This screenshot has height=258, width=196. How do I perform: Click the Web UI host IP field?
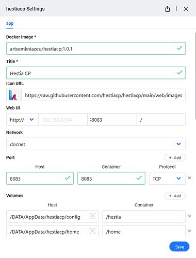coord(63,120)
